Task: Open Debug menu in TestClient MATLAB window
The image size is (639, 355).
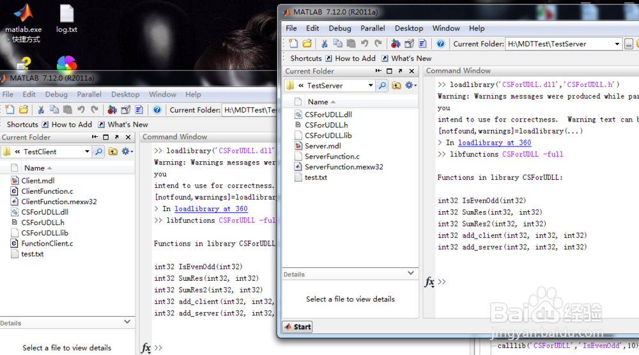Action: [56, 94]
